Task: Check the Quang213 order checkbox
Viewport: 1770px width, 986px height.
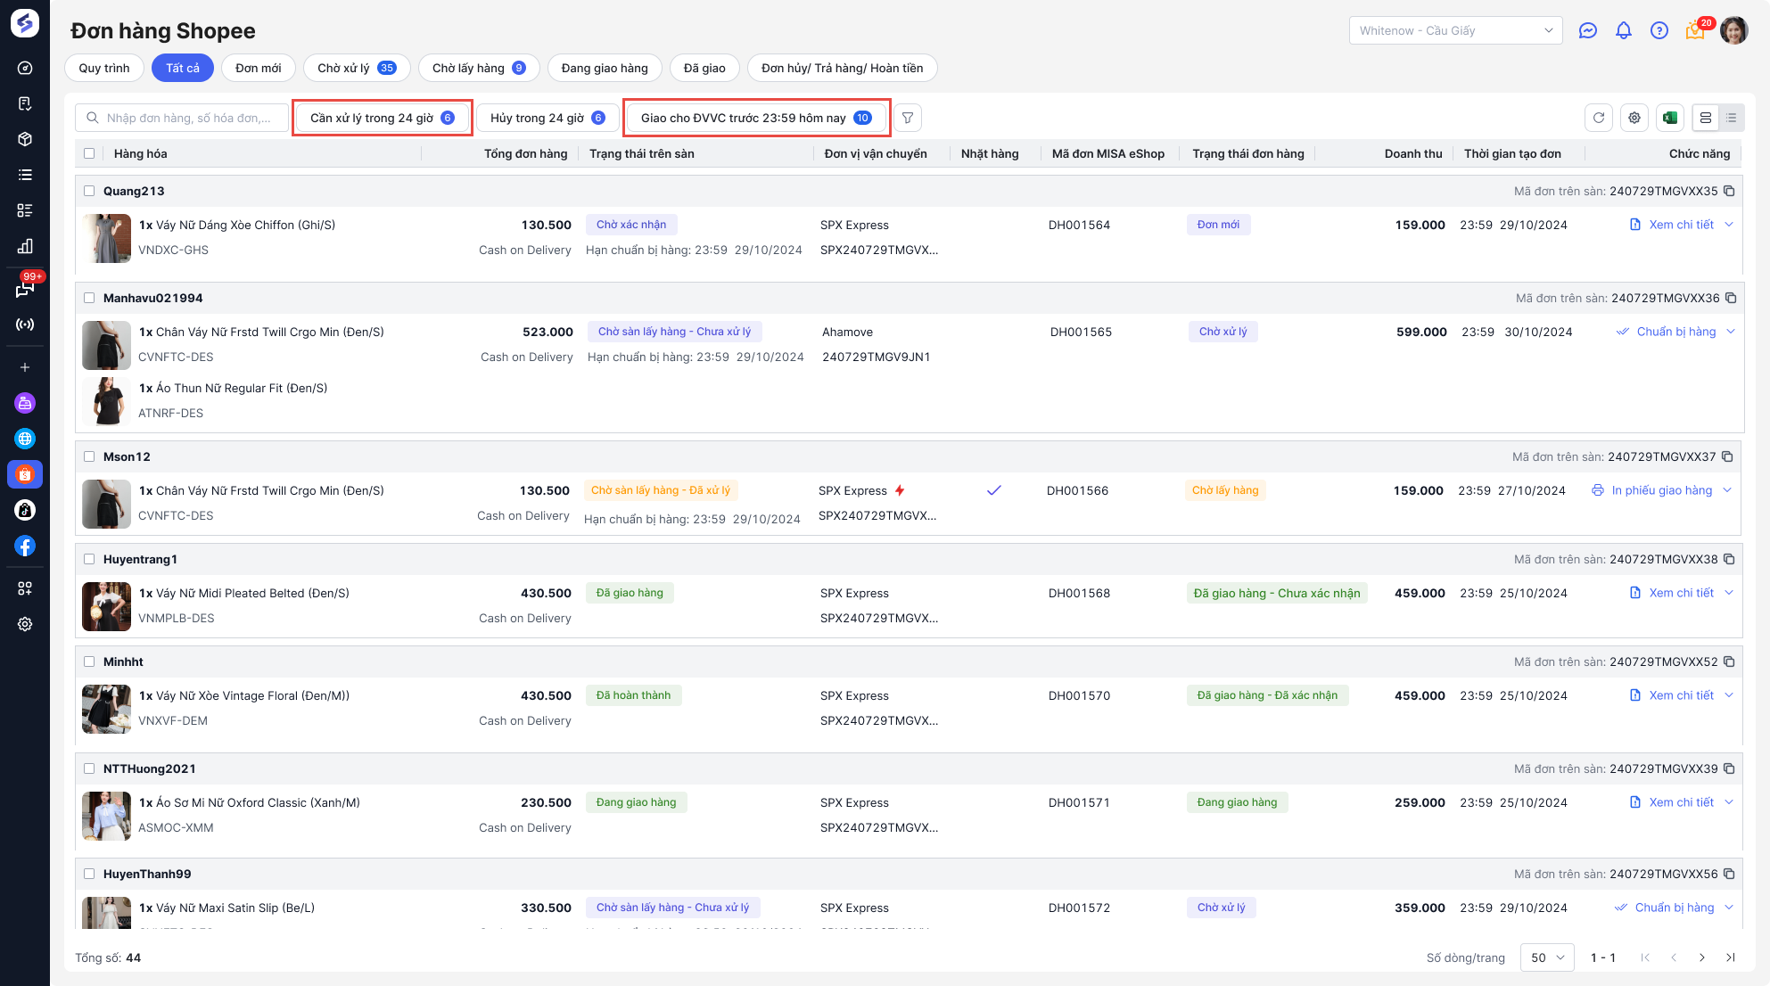Action: click(89, 191)
